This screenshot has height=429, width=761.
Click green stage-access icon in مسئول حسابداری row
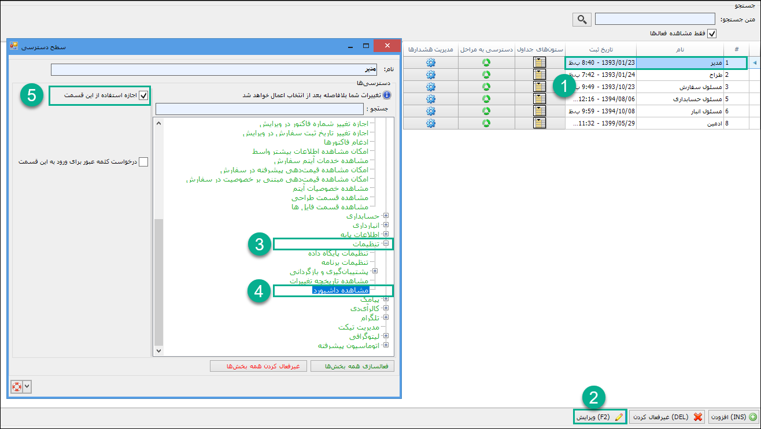pos(486,99)
